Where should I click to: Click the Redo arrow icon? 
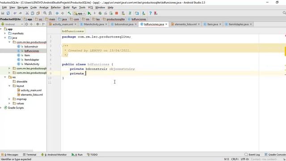(x=20, y=13)
